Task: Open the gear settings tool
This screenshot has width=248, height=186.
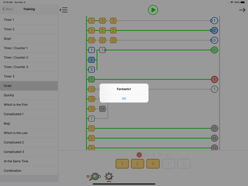Action: pos(109,176)
